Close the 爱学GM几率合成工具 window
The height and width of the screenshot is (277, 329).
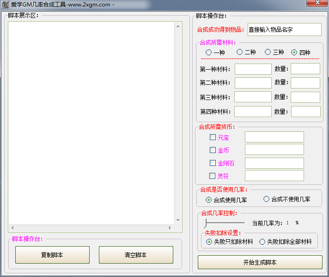tap(317, 3)
